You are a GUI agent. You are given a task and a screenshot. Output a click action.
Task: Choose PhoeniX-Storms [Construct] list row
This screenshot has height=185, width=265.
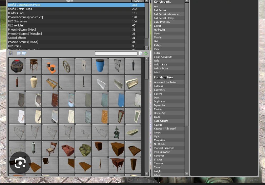coord(76,17)
